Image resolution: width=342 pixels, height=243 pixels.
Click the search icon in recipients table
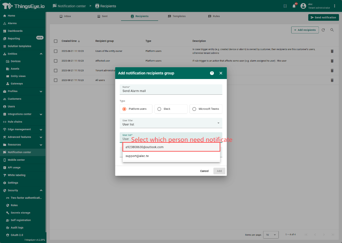pos(332,30)
